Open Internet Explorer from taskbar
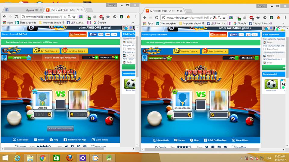The height and width of the screenshot is (162, 289). [x=17, y=158]
